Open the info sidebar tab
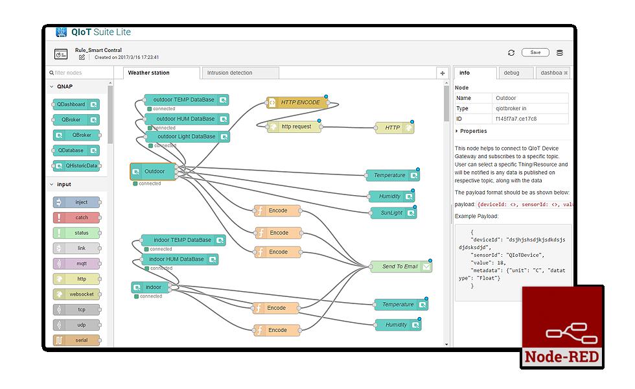 coord(475,73)
